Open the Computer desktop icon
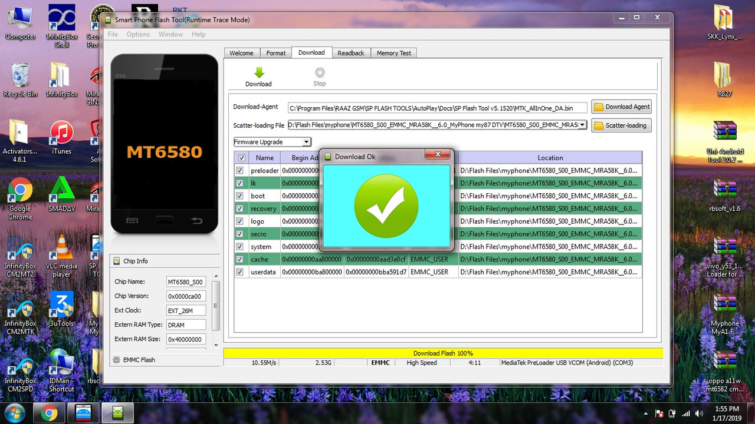Viewport: 755px width, 424px height. (21, 22)
